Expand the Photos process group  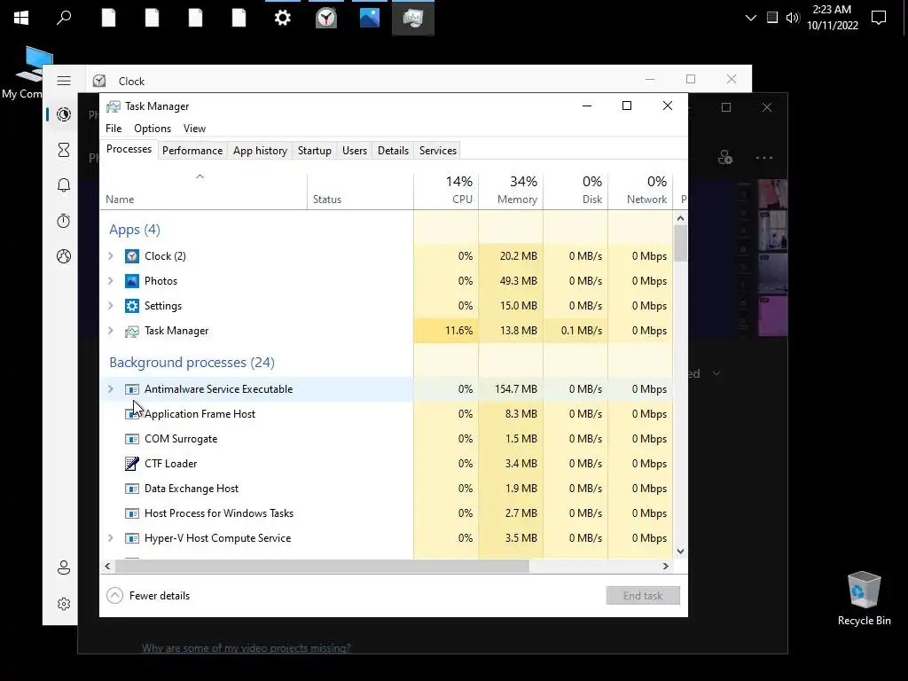pyautogui.click(x=111, y=281)
